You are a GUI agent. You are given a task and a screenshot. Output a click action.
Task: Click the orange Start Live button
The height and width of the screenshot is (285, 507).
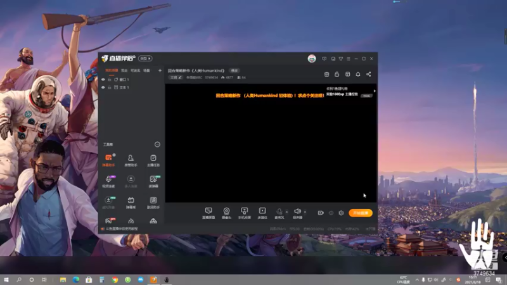coord(361,213)
